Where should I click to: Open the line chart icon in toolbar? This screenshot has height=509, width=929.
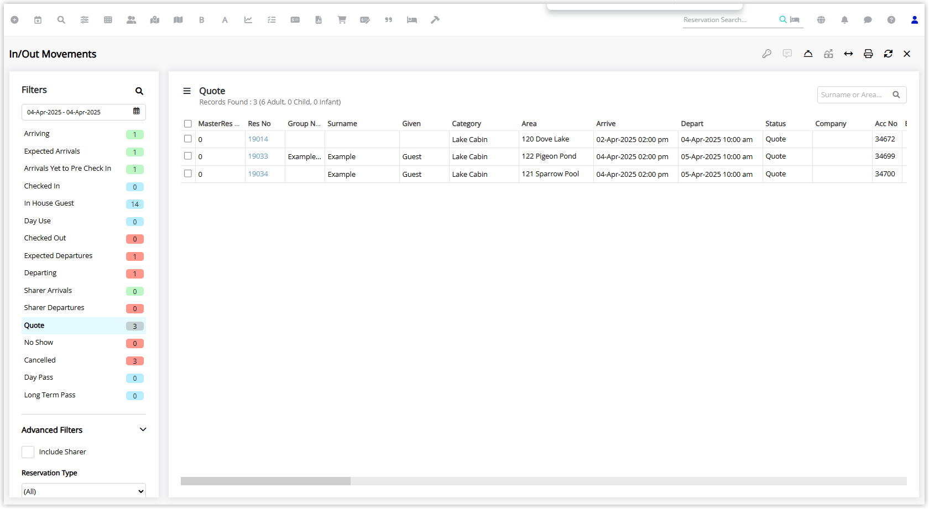click(248, 20)
